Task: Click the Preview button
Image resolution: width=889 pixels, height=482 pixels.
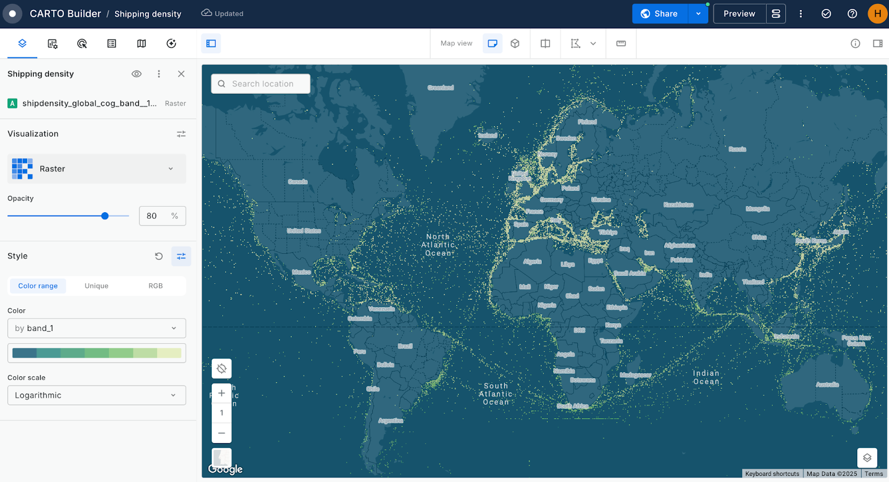Action: [x=739, y=14]
